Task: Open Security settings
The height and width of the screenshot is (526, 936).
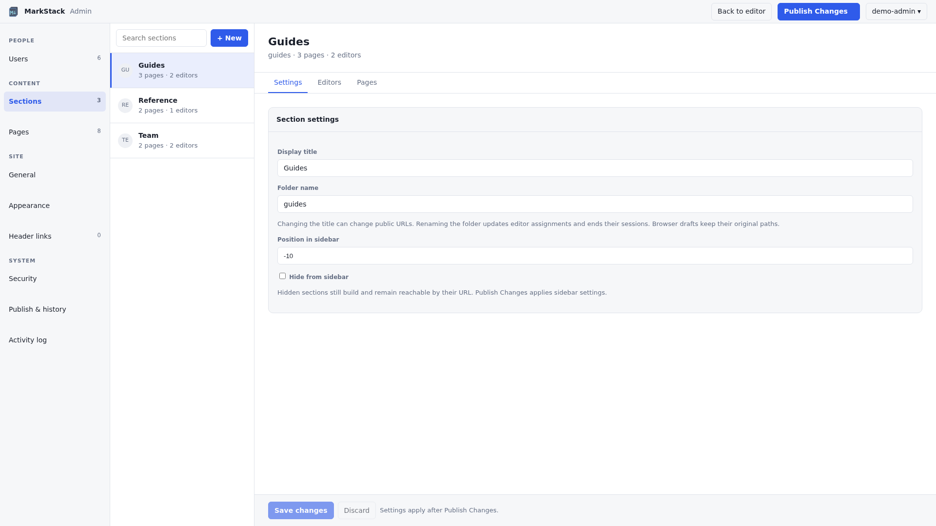Action: tap(55, 279)
